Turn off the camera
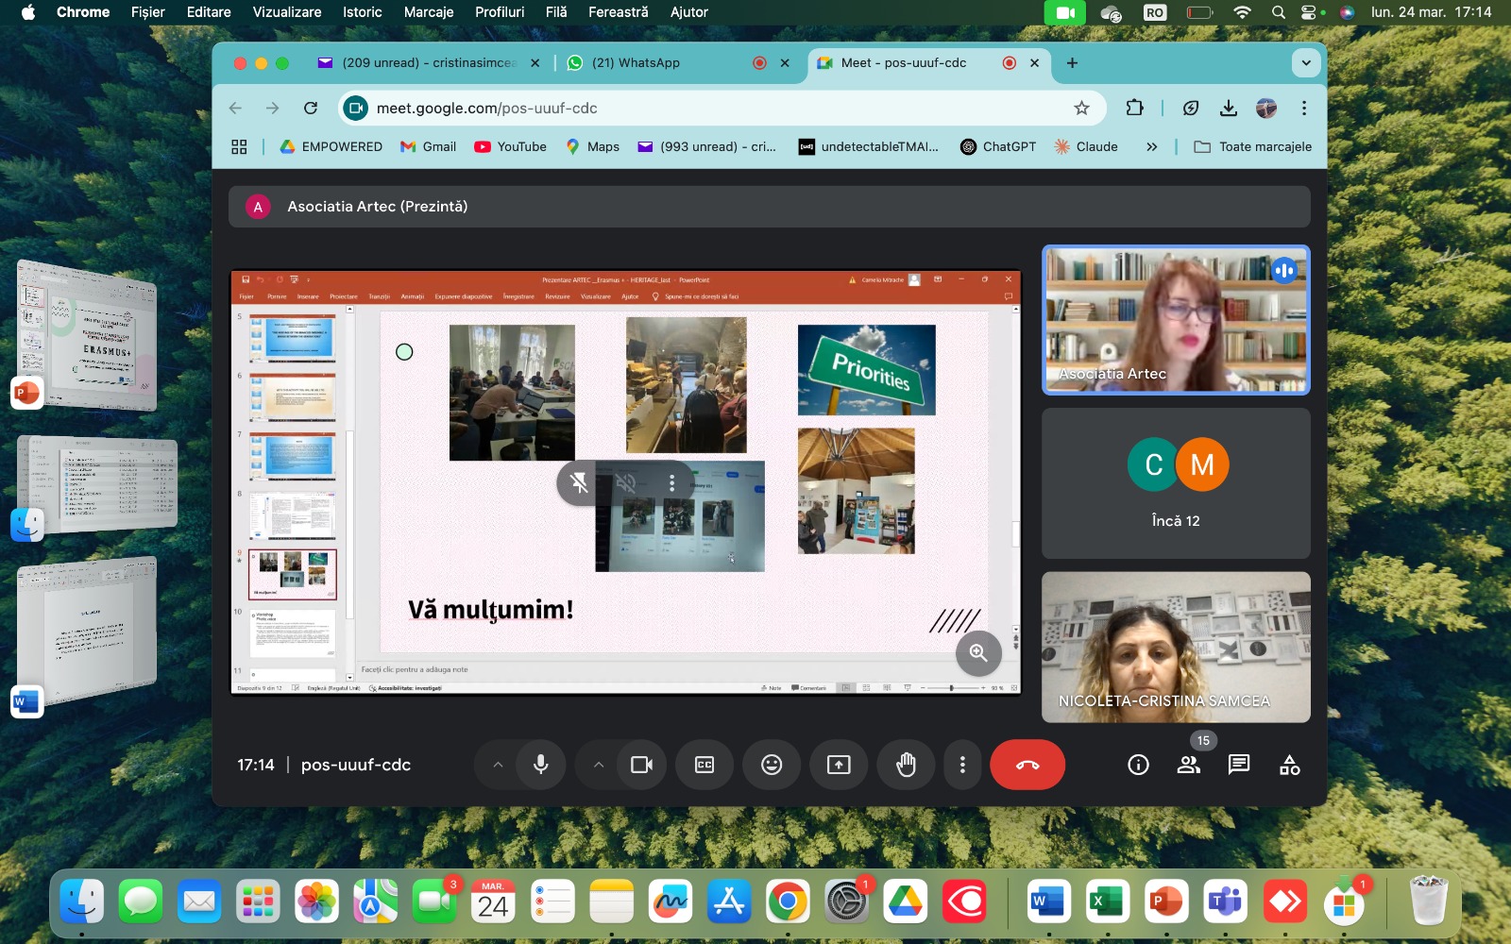The width and height of the screenshot is (1511, 944). pos(642,765)
